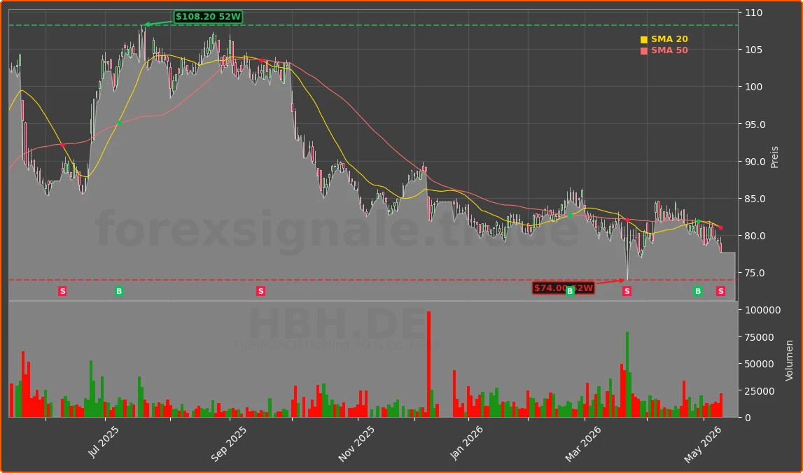Click the red crossover dot at chart's latest date
Screen dimensions: 803x473
click(x=720, y=228)
